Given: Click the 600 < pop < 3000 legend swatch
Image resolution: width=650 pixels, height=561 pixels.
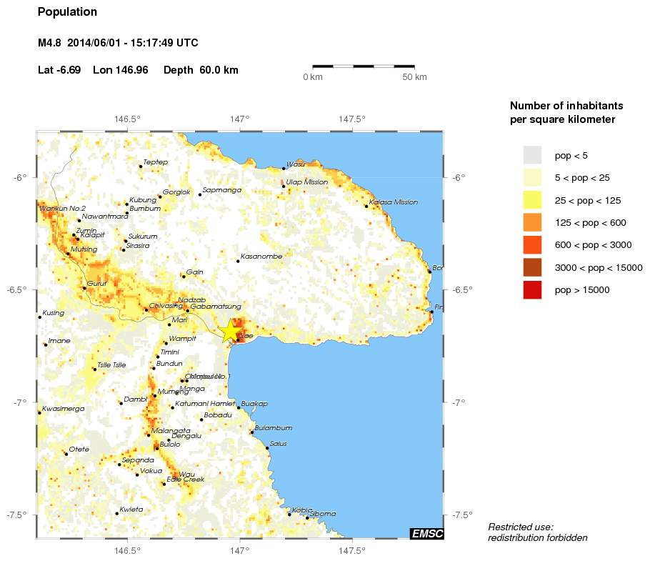Looking at the screenshot, I should pos(532,245).
